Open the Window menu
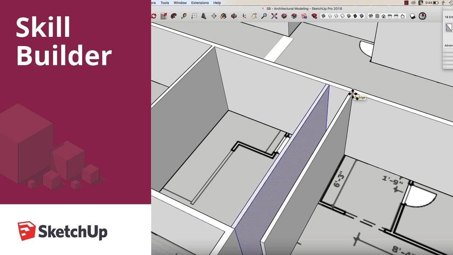This screenshot has height=255, width=453. 180,3
